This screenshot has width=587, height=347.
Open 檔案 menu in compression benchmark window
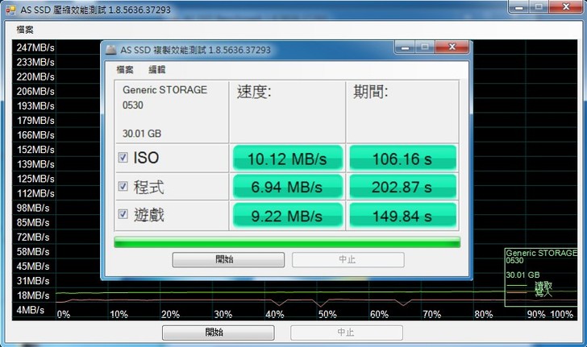point(25,30)
